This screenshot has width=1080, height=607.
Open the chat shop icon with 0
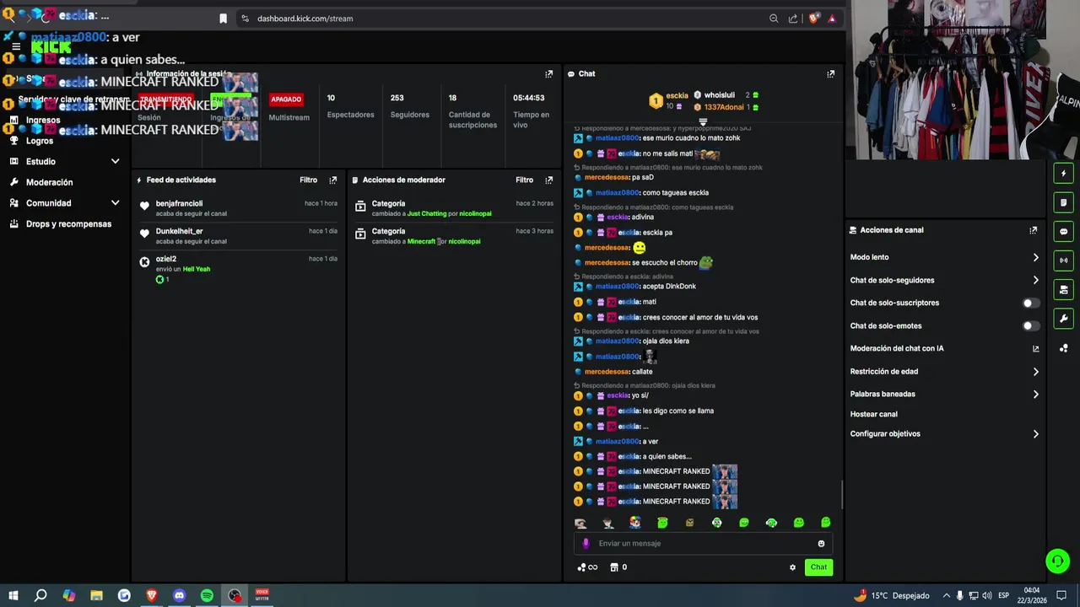[x=618, y=567]
